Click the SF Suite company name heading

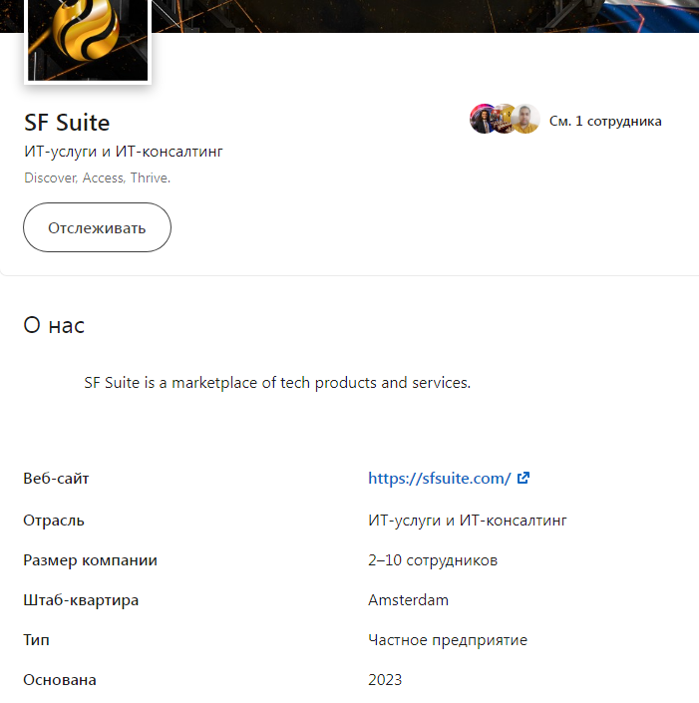(x=67, y=123)
